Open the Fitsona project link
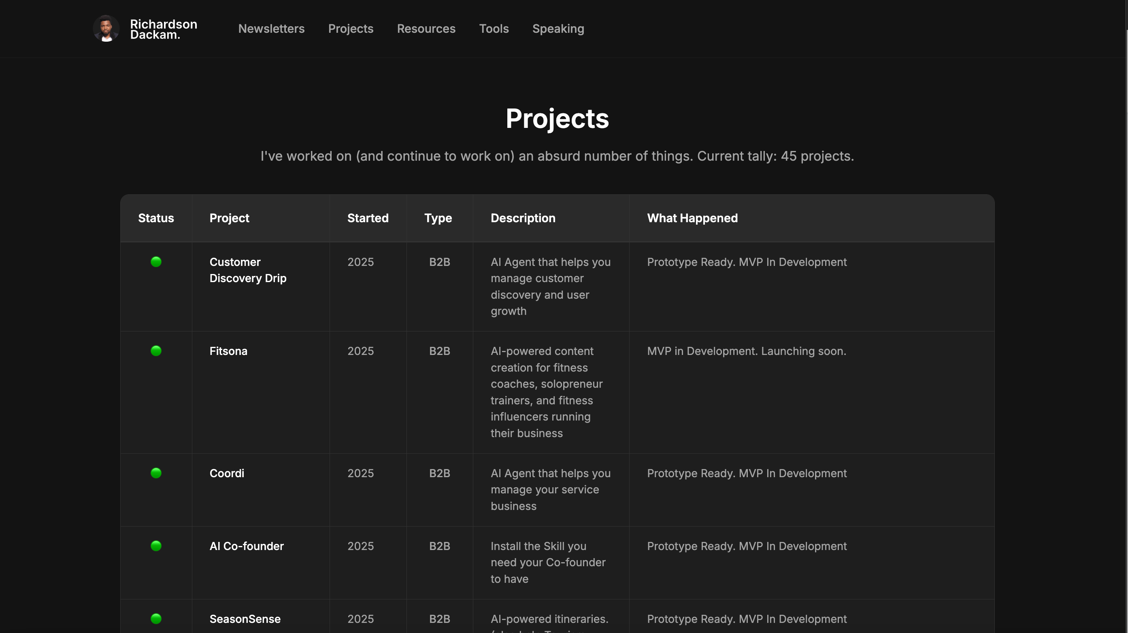1128x633 pixels. point(228,351)
